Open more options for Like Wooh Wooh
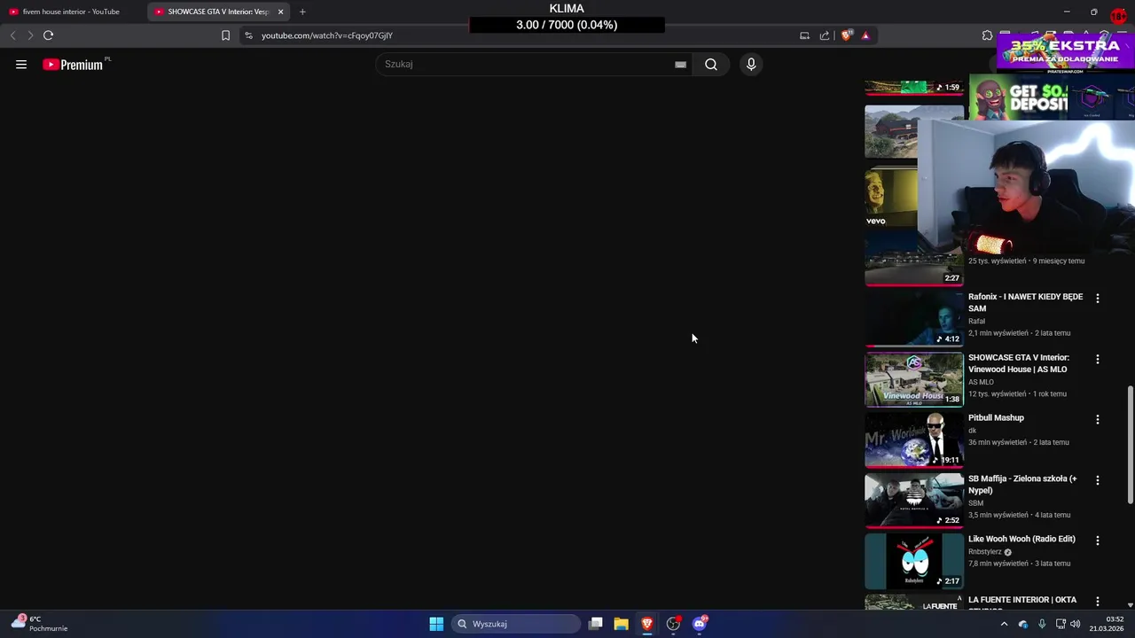1135x638 pixels. tap(1098, 541)
